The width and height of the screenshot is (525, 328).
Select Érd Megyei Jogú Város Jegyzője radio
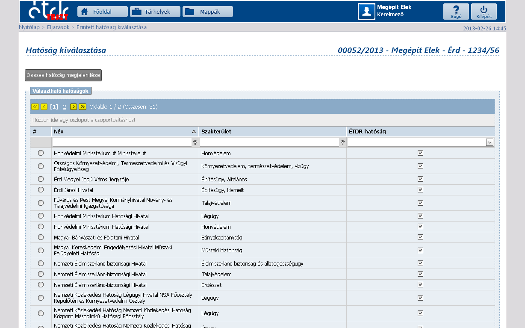click(x=41, y=179)
